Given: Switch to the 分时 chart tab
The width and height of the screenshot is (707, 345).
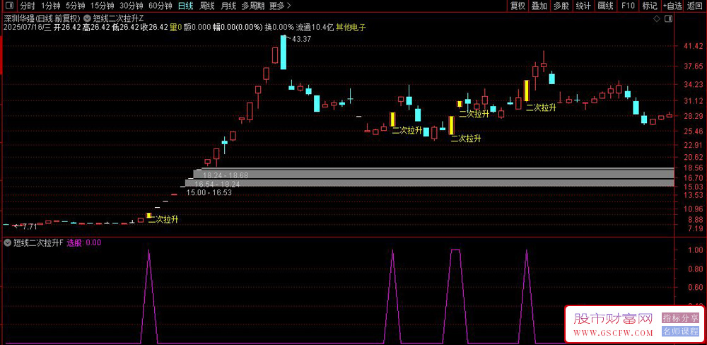Looking at the screenshot, I should 28,6.
